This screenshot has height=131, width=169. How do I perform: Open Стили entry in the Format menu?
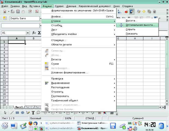click(x=79, y=64)
